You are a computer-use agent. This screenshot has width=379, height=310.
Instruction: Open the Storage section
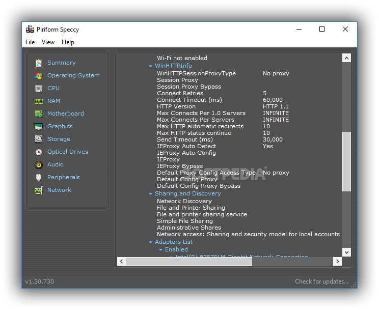59,139
